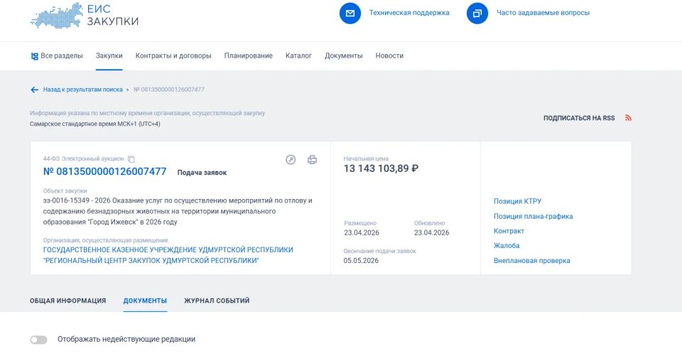
Task: Click the orange RSS feed icon
Action: point(628,118)
